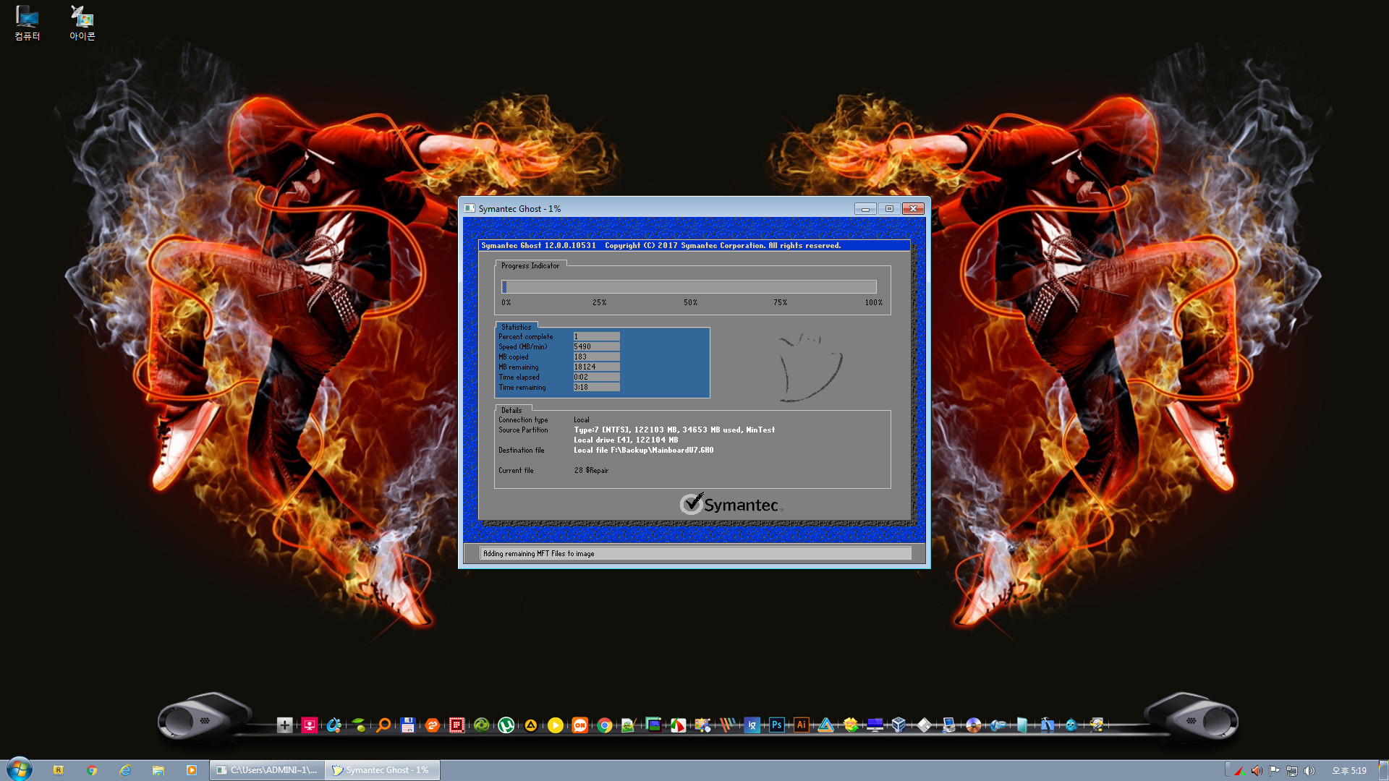Screen dimensions: 1389x781
Task: Open the Notepad++ style icon in dock
Action: click(x=629, y=725)
